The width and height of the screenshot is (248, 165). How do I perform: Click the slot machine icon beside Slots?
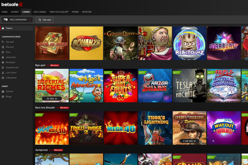(x=3, y=52)
